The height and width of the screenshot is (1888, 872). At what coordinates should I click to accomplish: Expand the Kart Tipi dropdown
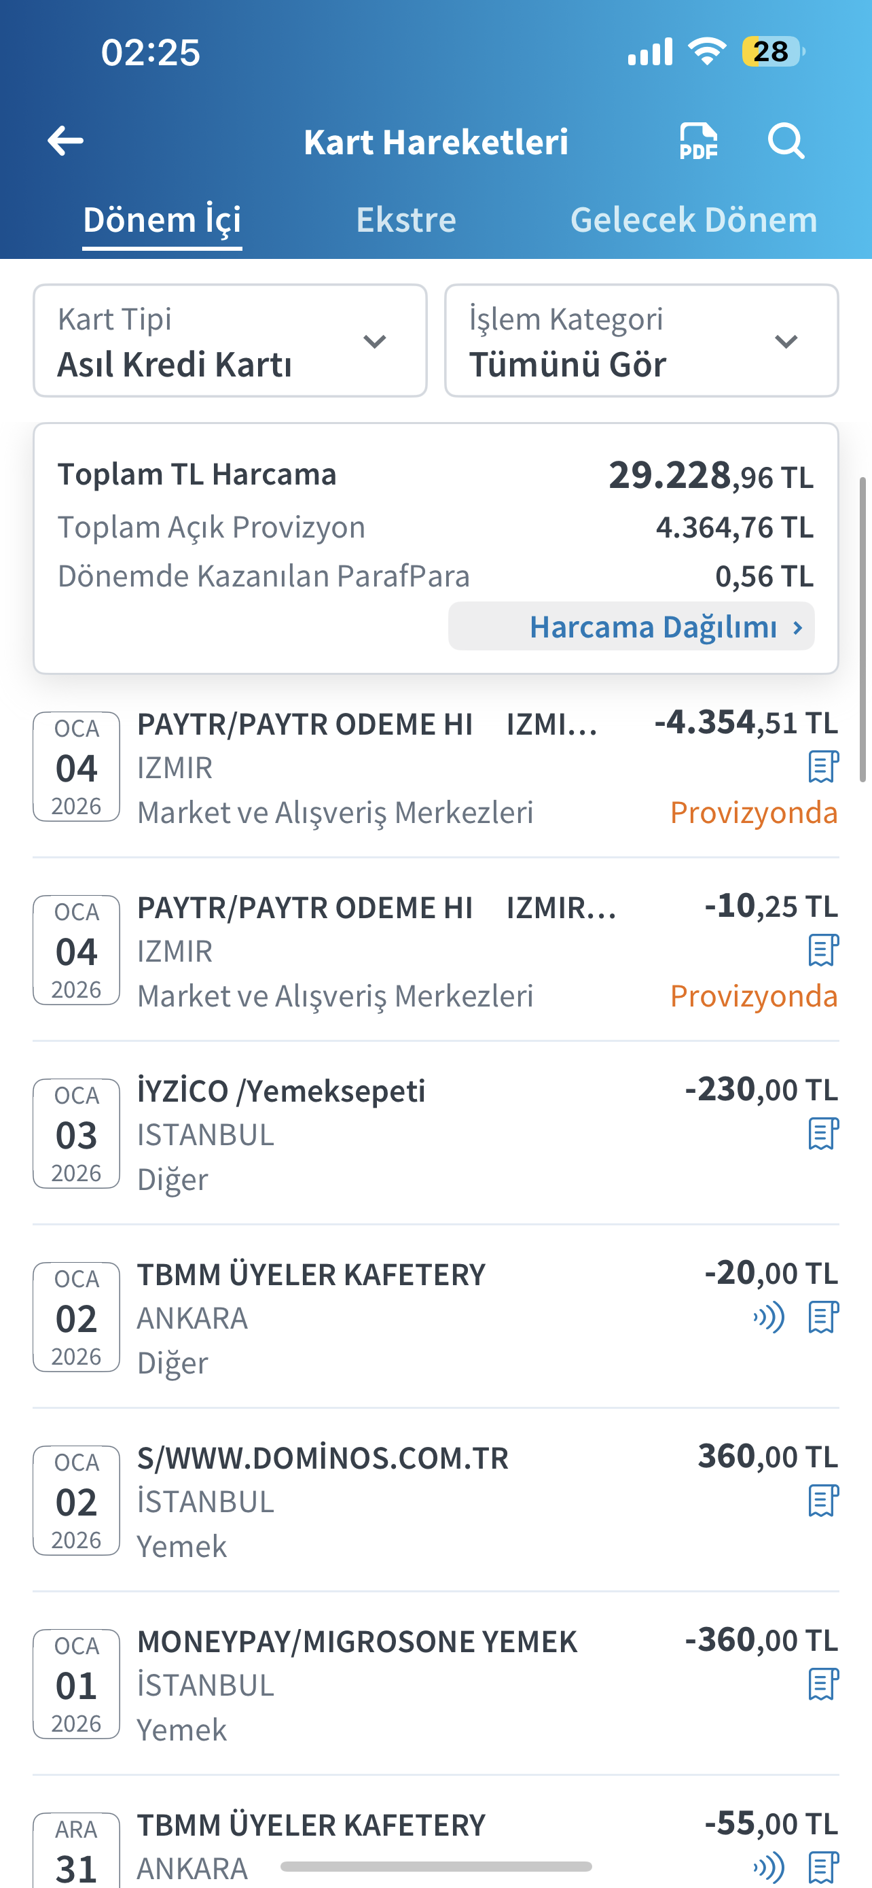pyautogui.click(x=230, y=340)
